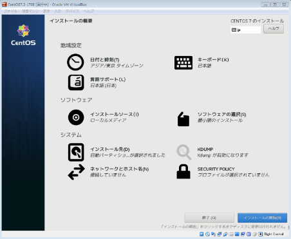Click the アジア/東京 タイムゾーン text

pos(117,66)
